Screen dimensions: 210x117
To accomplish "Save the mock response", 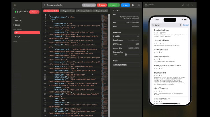I will click(x=125, y=5).
